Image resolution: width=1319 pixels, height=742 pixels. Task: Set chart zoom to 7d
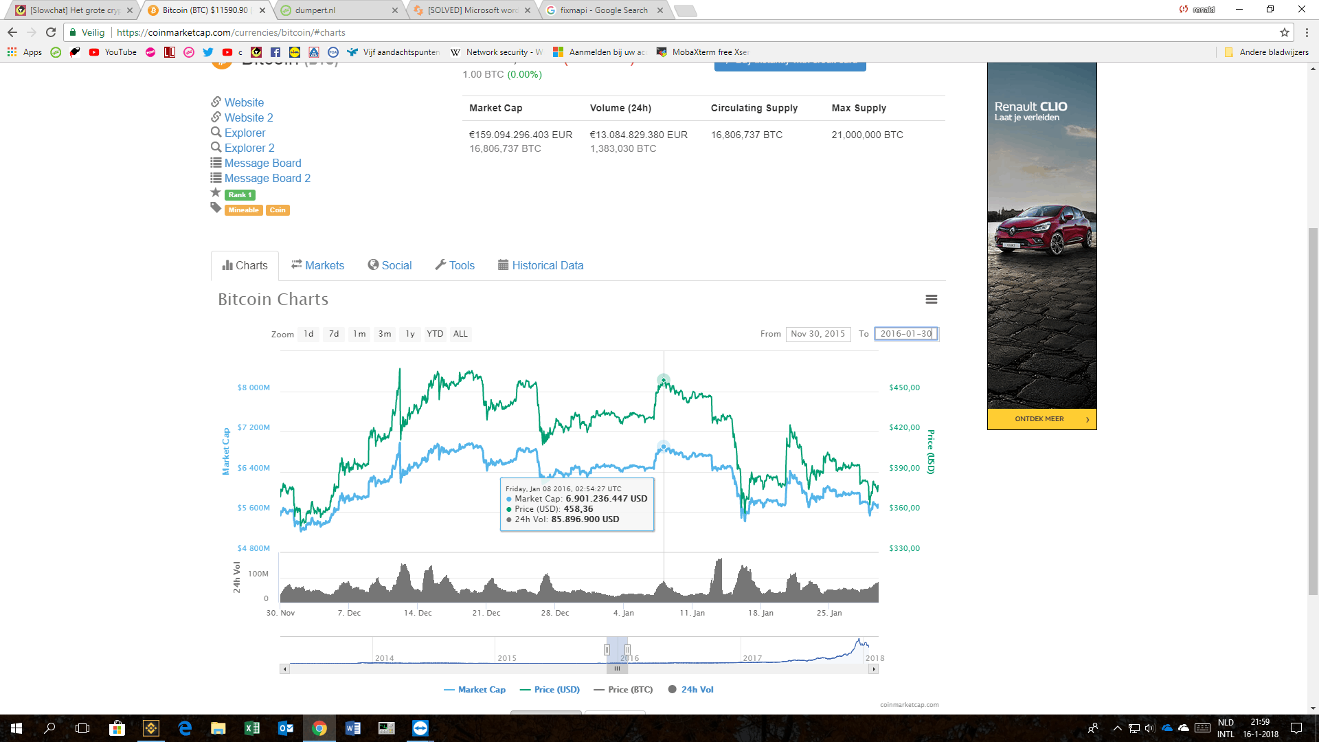(334, 334)
